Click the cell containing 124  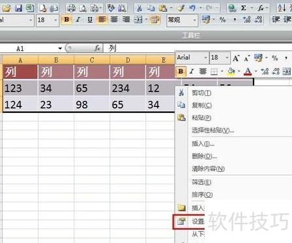(20, 105)
